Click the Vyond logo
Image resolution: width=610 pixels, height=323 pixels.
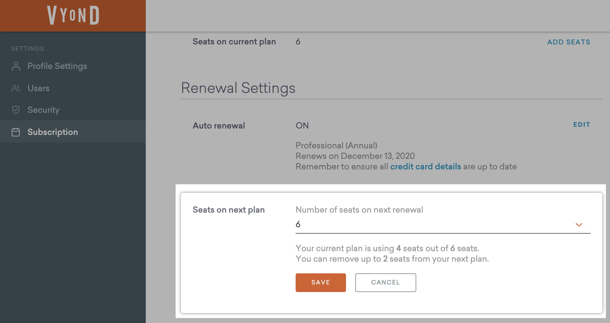(73, 15)
